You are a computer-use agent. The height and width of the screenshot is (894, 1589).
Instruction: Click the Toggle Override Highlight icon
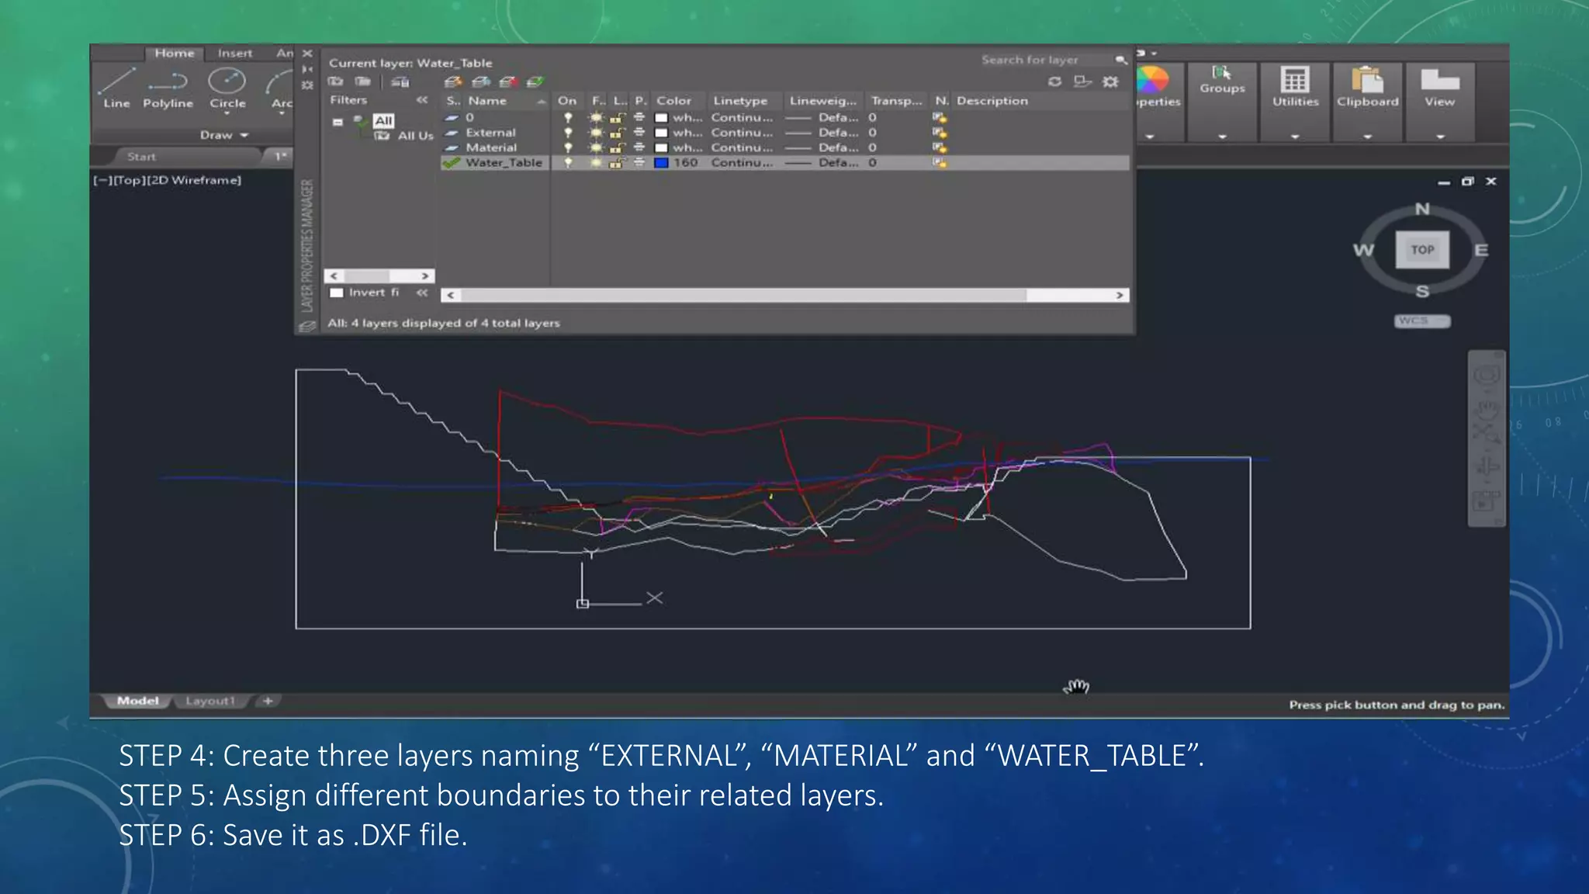click(x=1082, y=81)
